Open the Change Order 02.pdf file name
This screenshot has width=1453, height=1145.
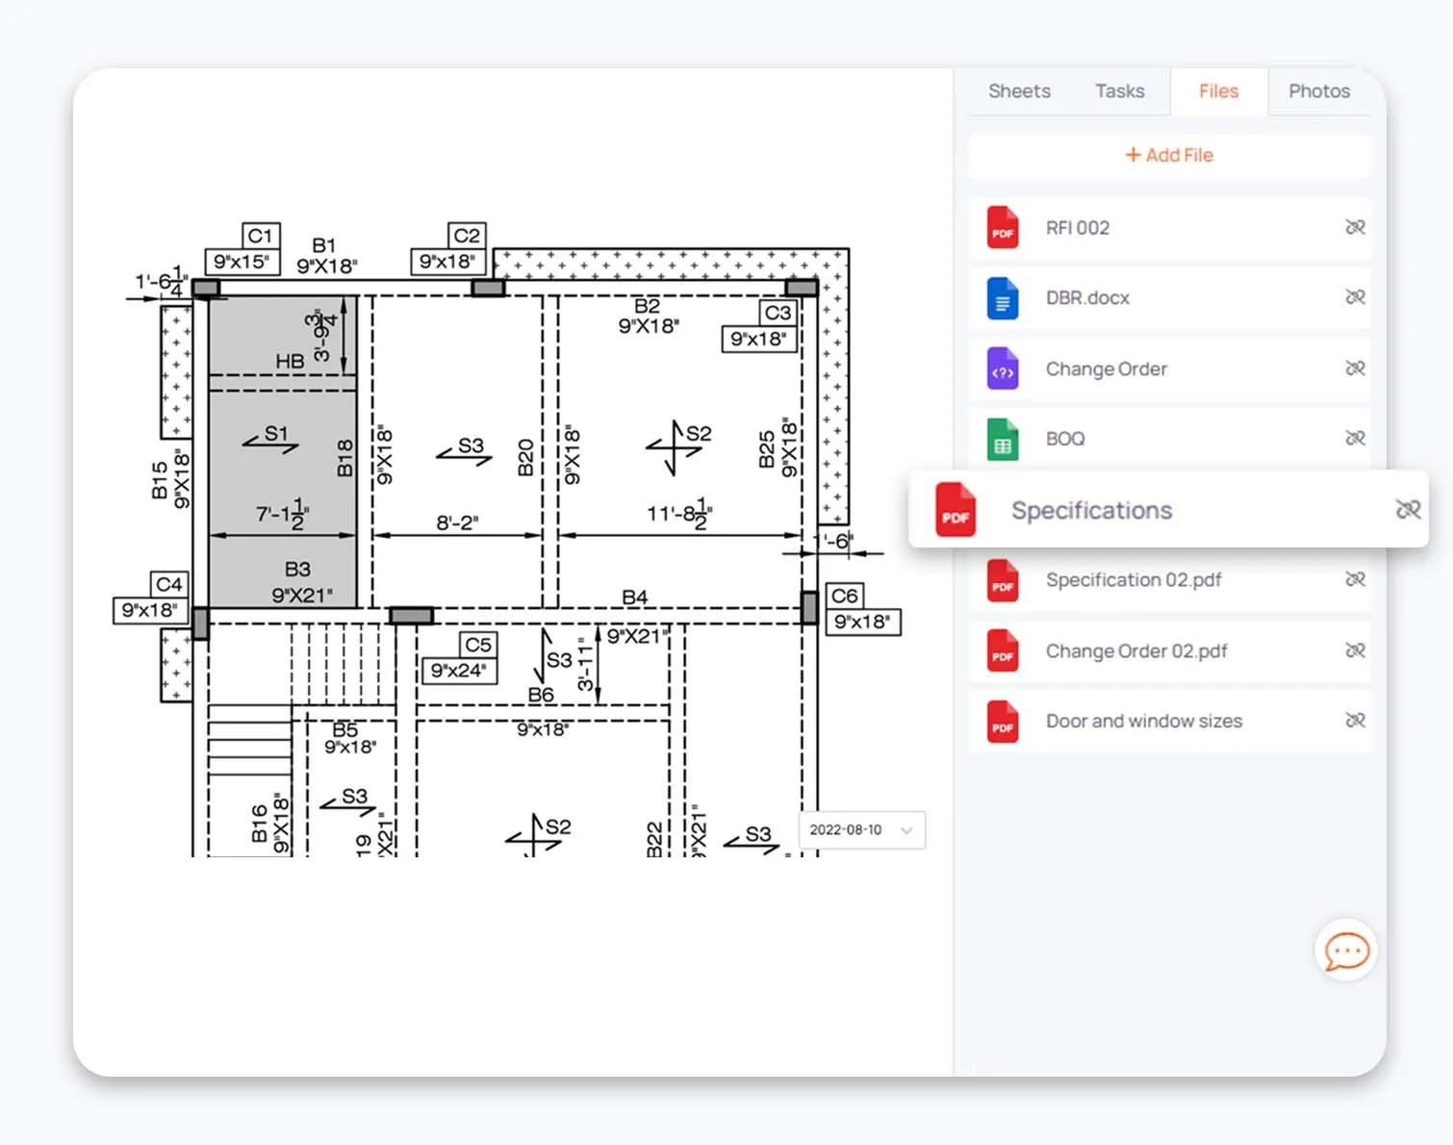[1136, 651]
